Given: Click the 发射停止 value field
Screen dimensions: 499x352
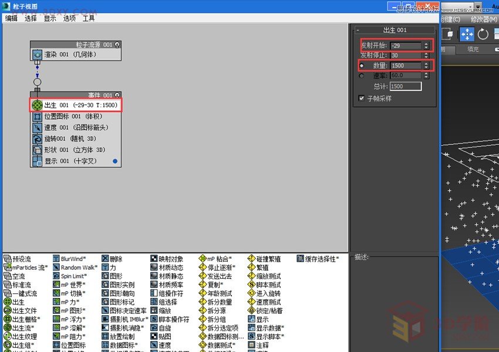Looking at the screenshot, I should click(406, 55).
